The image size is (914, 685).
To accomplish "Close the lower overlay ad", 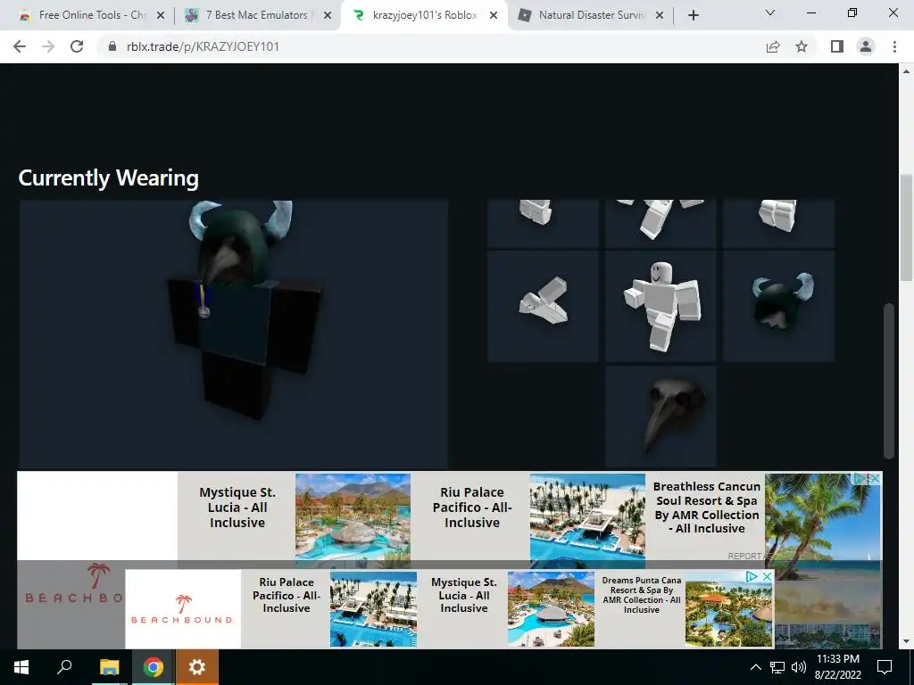I will click(767, 576).
